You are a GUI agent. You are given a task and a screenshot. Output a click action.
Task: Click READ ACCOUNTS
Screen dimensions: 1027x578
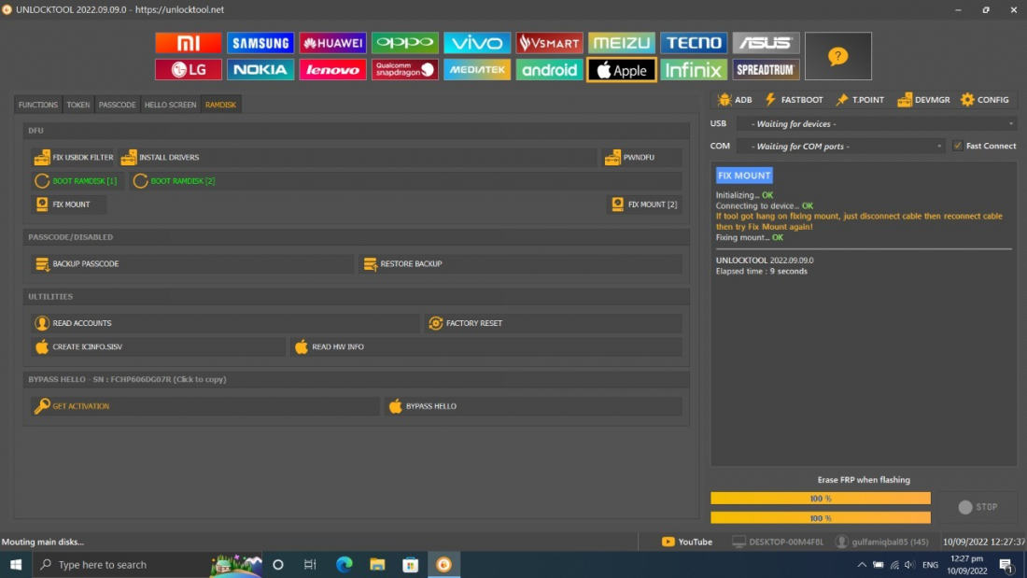225,323
